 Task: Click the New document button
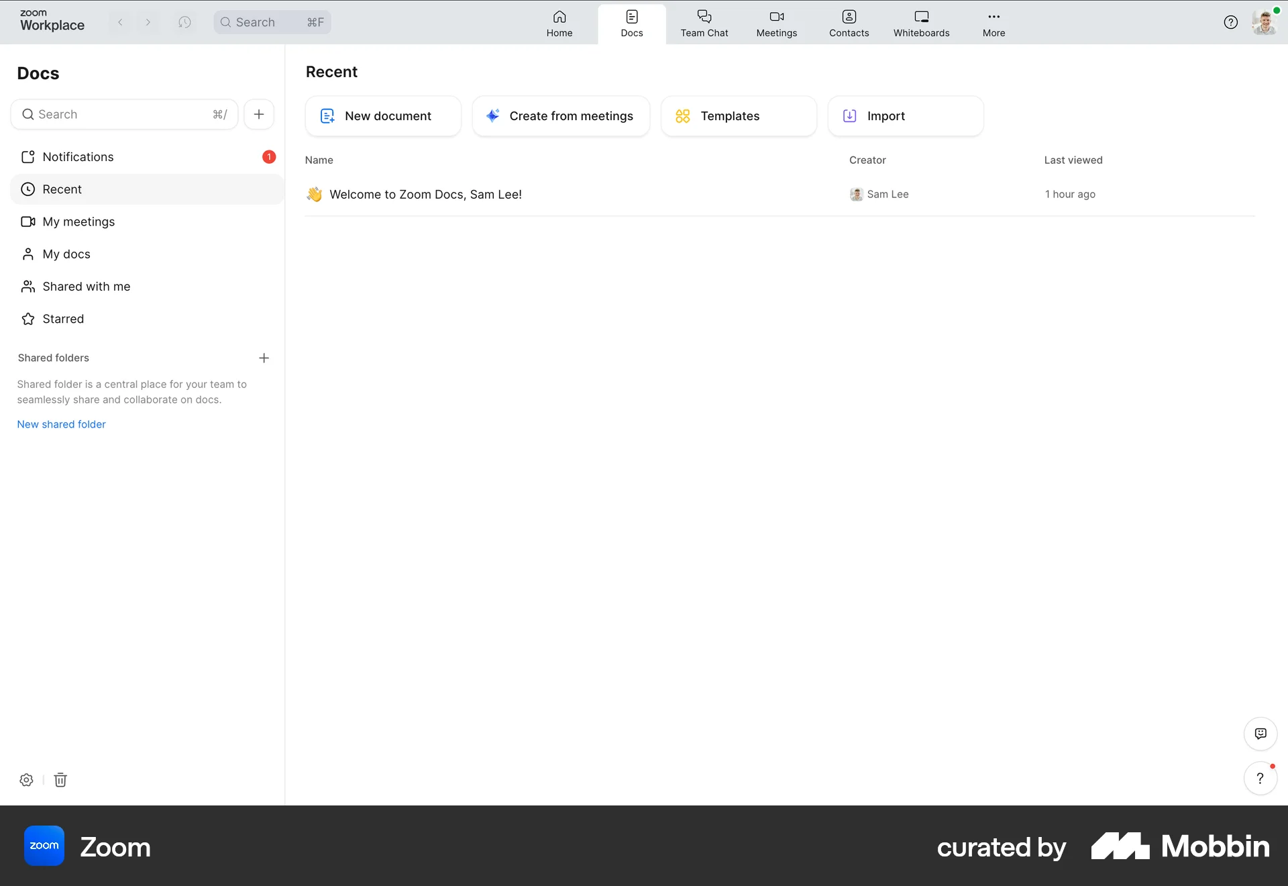[383, 116]
